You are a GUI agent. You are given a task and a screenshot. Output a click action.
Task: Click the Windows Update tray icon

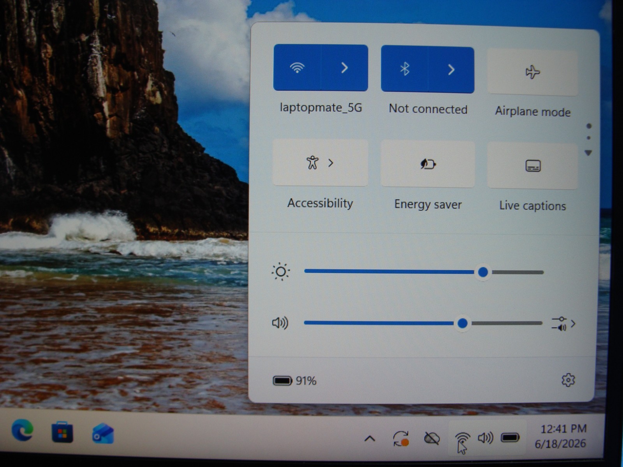[401, 439]
